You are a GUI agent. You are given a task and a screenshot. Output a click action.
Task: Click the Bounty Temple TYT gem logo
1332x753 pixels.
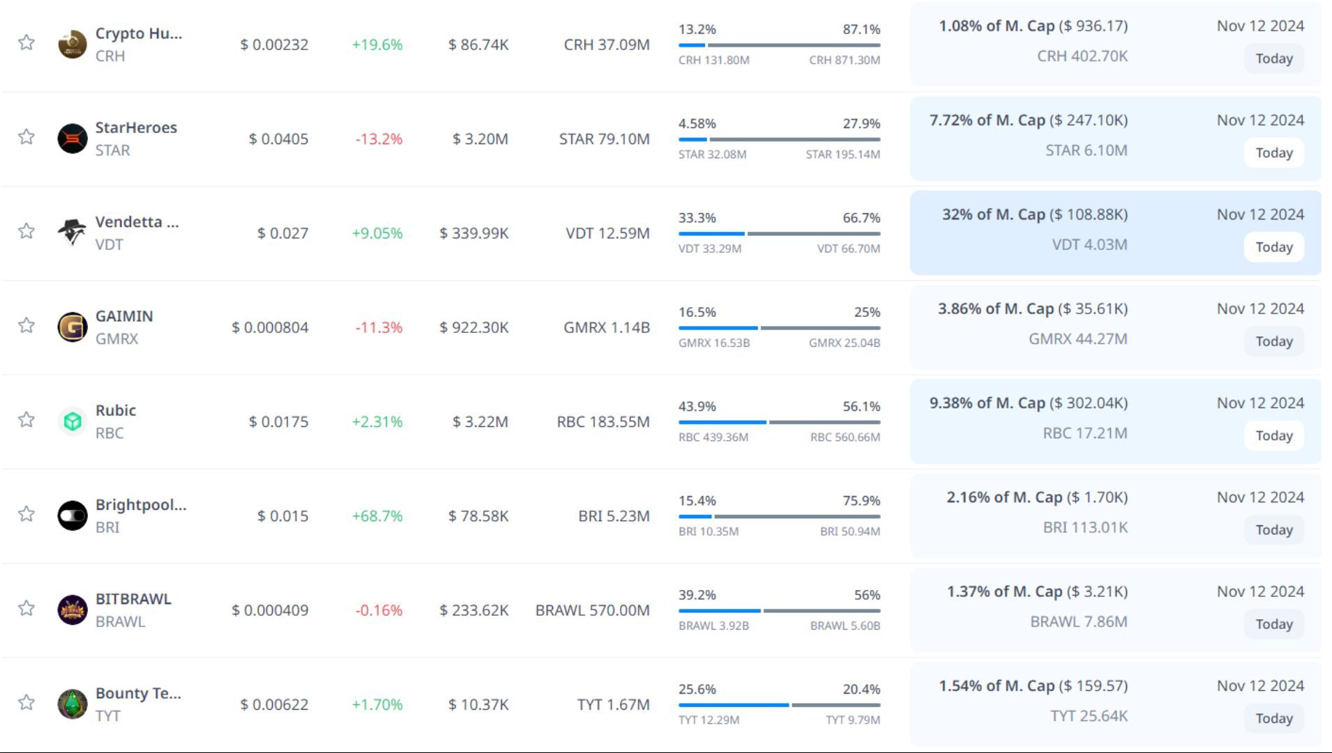[72, 704]
